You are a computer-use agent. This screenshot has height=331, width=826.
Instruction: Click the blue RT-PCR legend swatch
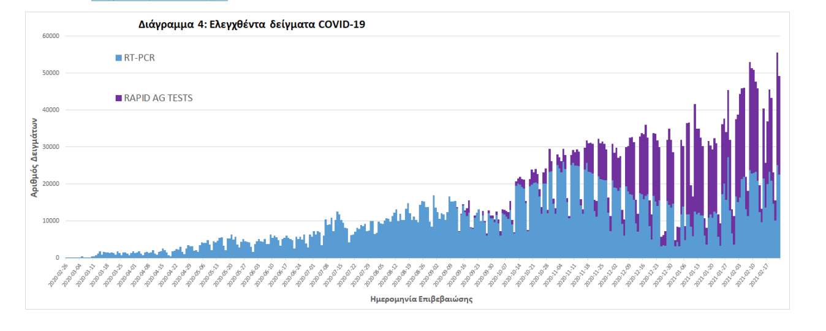pyautogui.click(x=119, y=58)
